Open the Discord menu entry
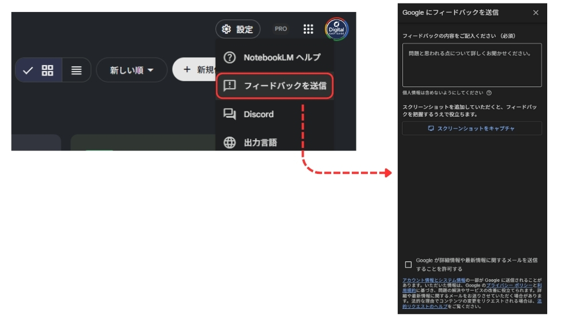 (x=274, y=114)
